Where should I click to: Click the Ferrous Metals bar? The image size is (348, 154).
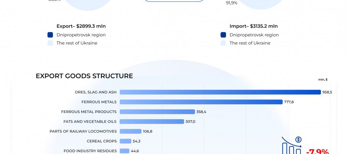(201, 102)
